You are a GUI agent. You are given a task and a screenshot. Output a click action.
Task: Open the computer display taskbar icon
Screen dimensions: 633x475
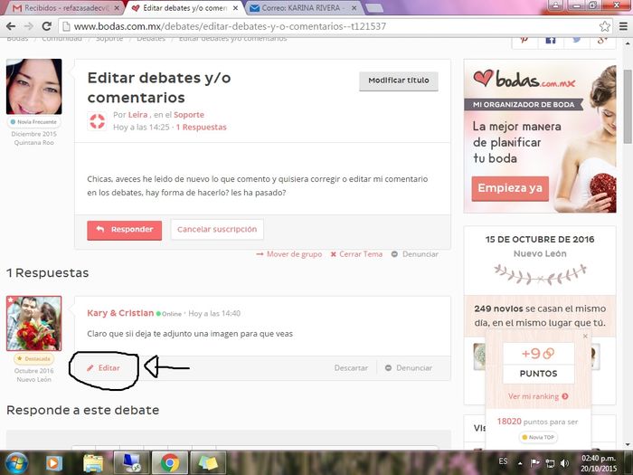tap(132, 463)
